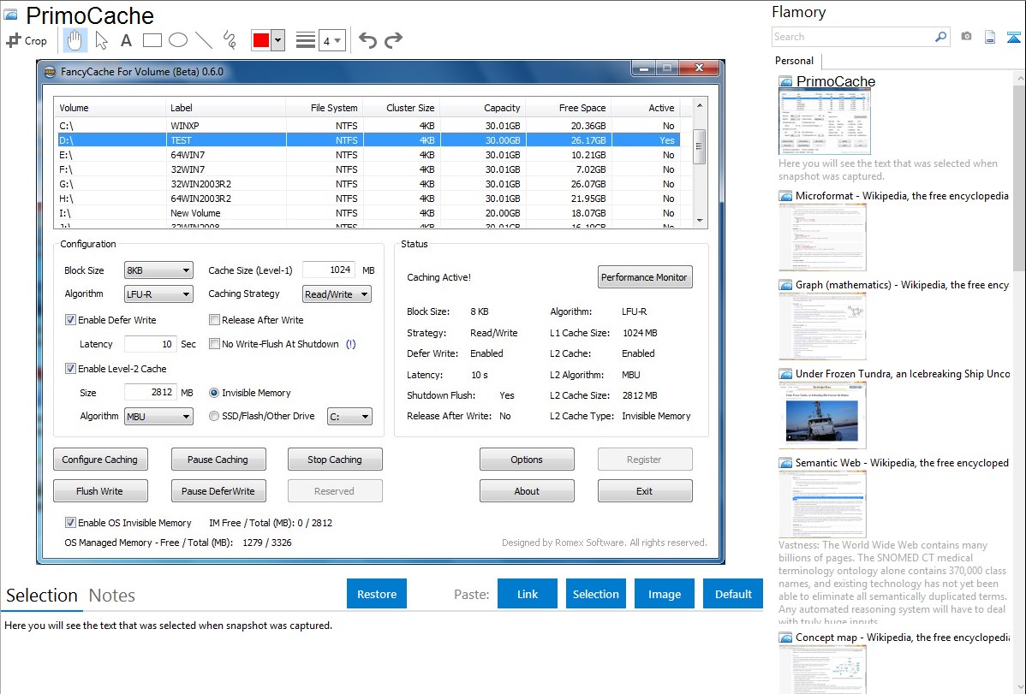Screen dimensions: 1026x694
Task: Redo the last annotation
Action: click(393, 40)
